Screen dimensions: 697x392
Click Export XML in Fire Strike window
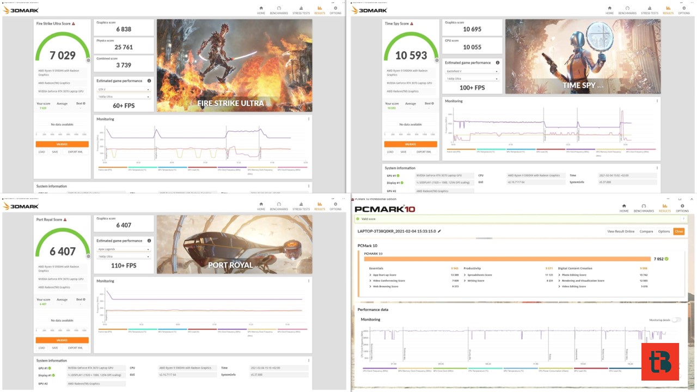coord(76,152)
